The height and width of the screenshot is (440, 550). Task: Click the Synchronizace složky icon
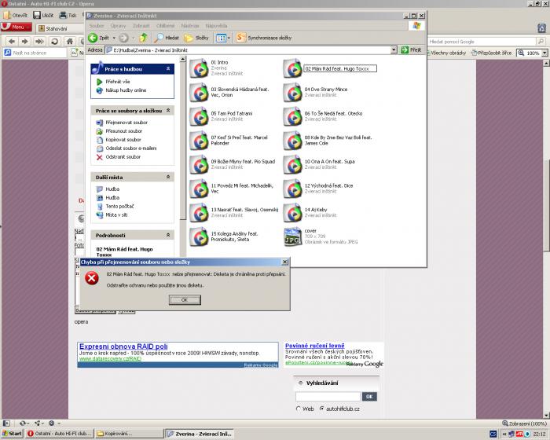coord(240,37)
